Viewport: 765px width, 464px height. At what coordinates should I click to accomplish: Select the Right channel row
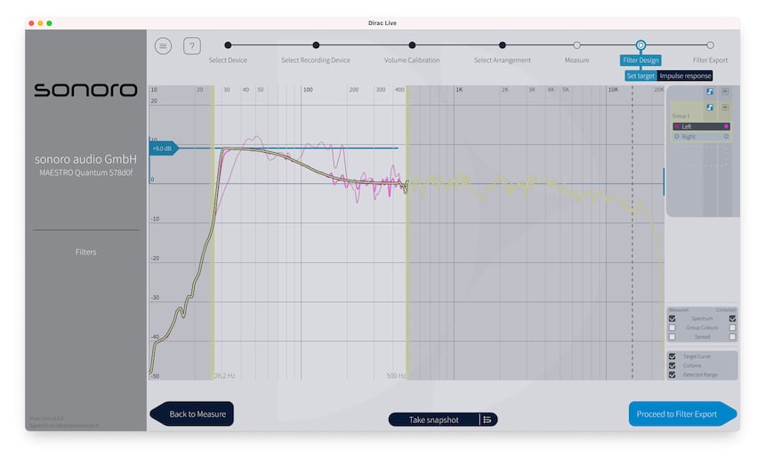701,137
